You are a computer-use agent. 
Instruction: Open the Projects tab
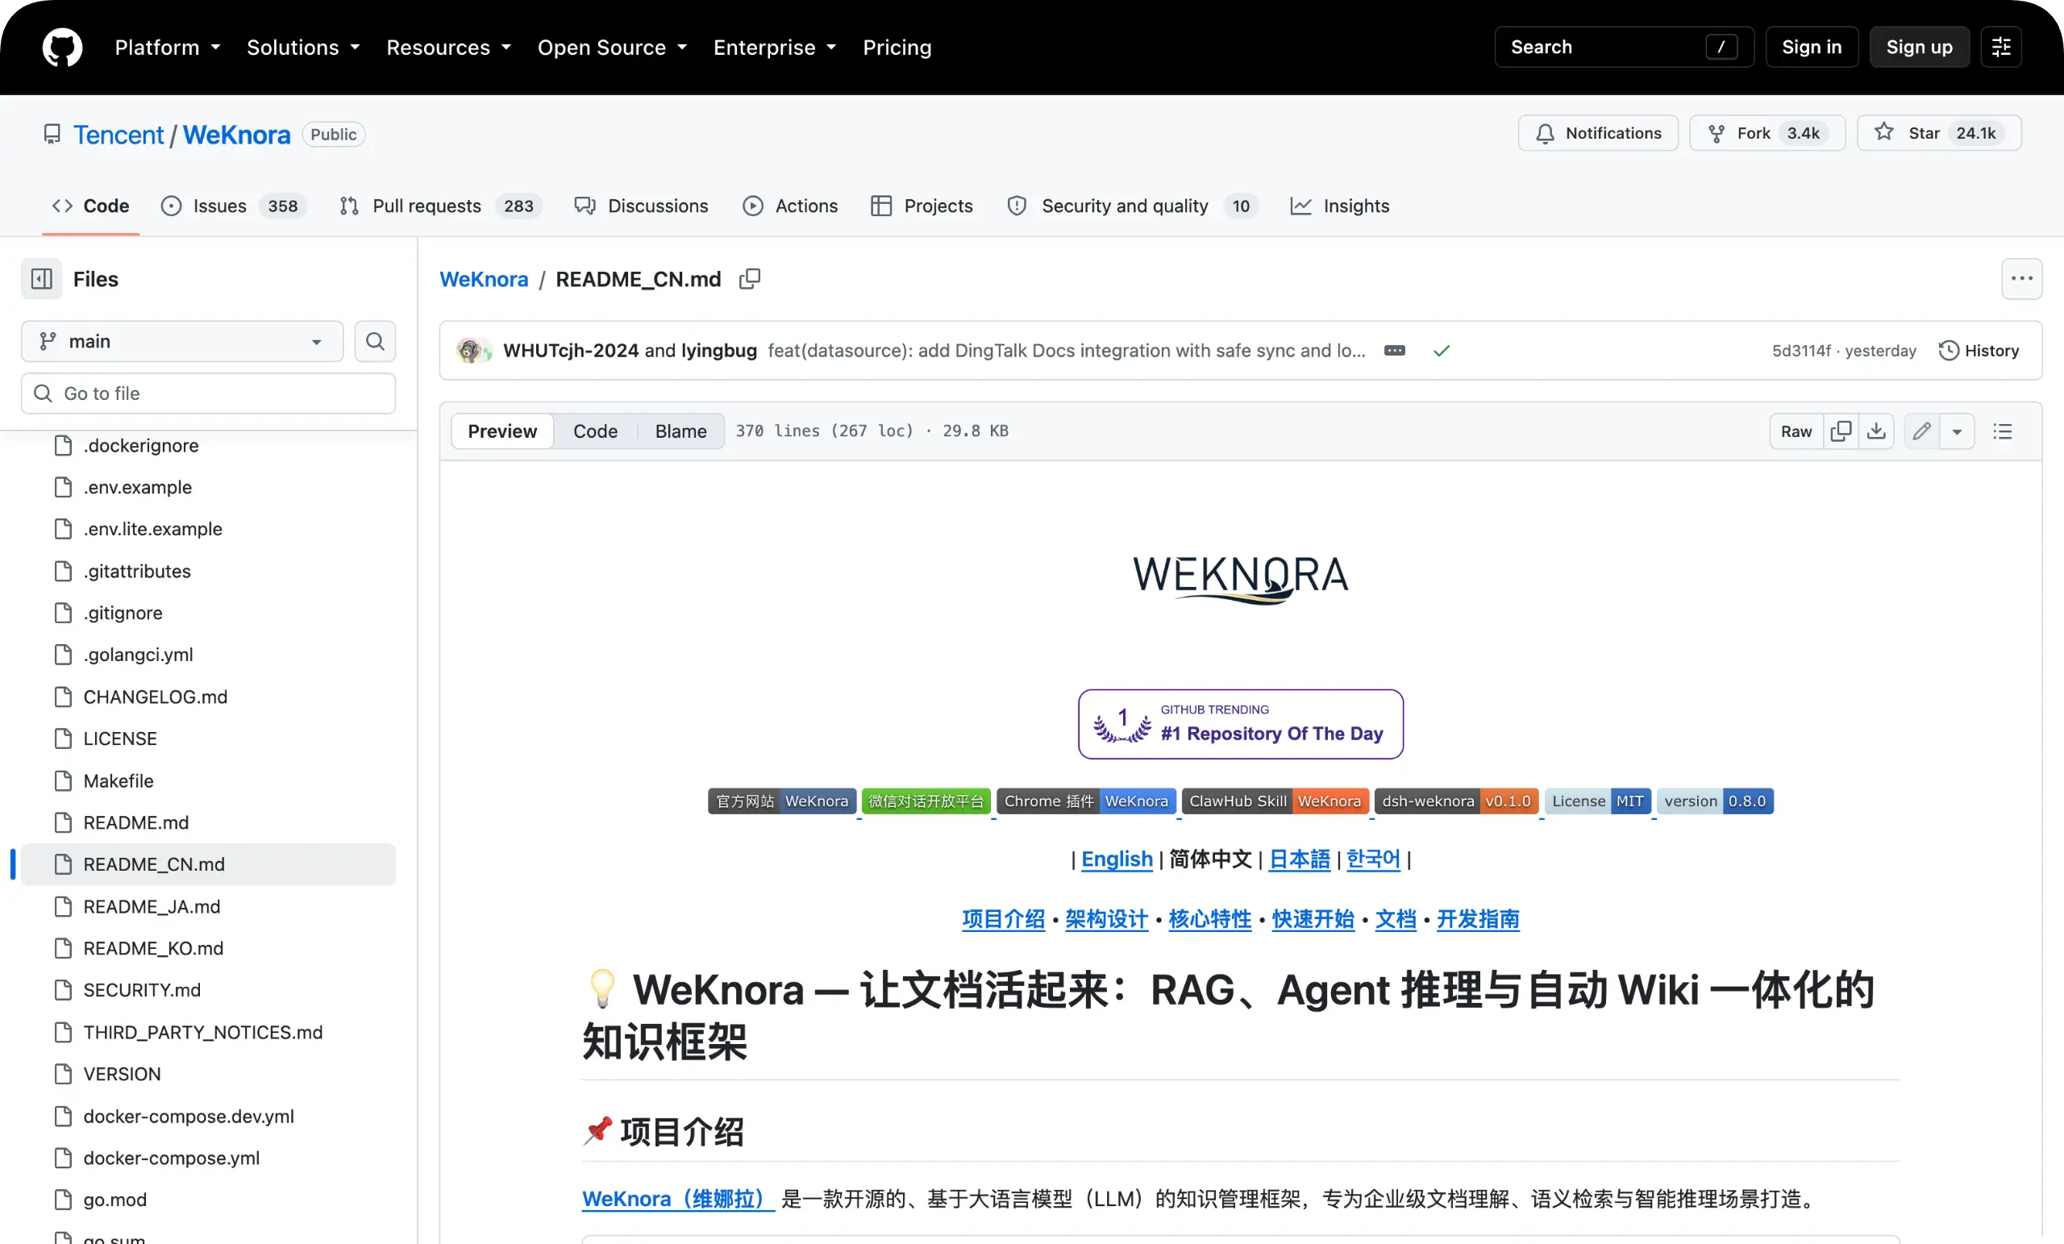tap(922, 206)
